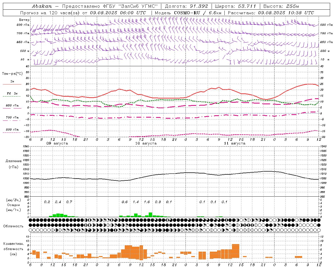Select the 11 августа date label
This screenshot has height=267, width=334.
click(x=235, y=143)
